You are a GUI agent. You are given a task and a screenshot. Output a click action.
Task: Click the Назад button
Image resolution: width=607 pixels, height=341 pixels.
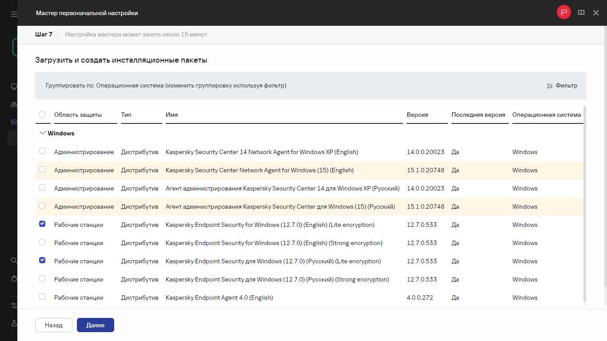(x=53, y=325)
